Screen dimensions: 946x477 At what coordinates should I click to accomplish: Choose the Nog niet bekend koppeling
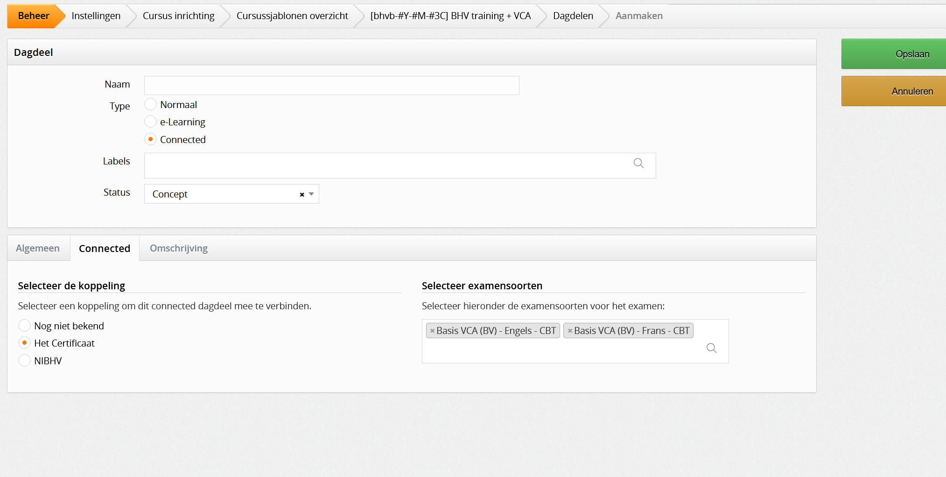click(x=24, y=325)
